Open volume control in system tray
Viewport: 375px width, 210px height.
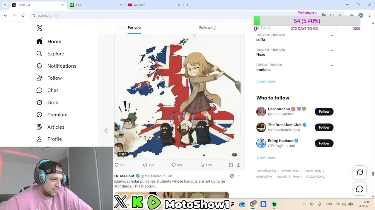[x=344, y=204]
